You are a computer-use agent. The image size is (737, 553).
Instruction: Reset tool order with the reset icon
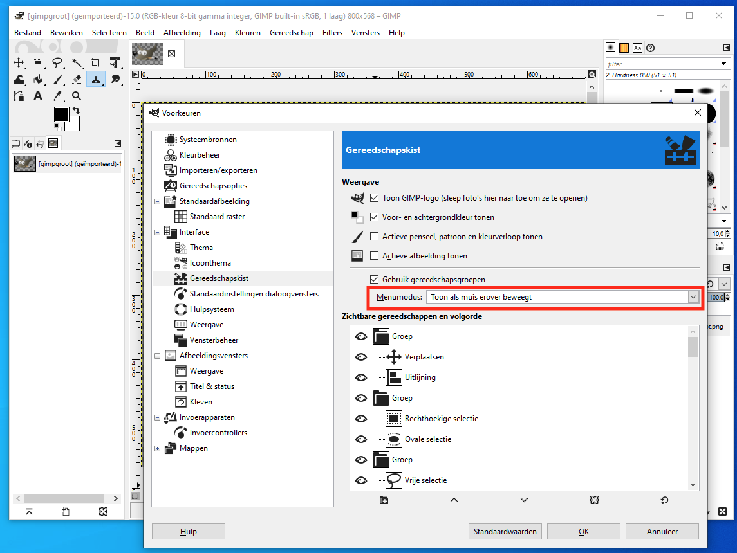pos(664,500)
